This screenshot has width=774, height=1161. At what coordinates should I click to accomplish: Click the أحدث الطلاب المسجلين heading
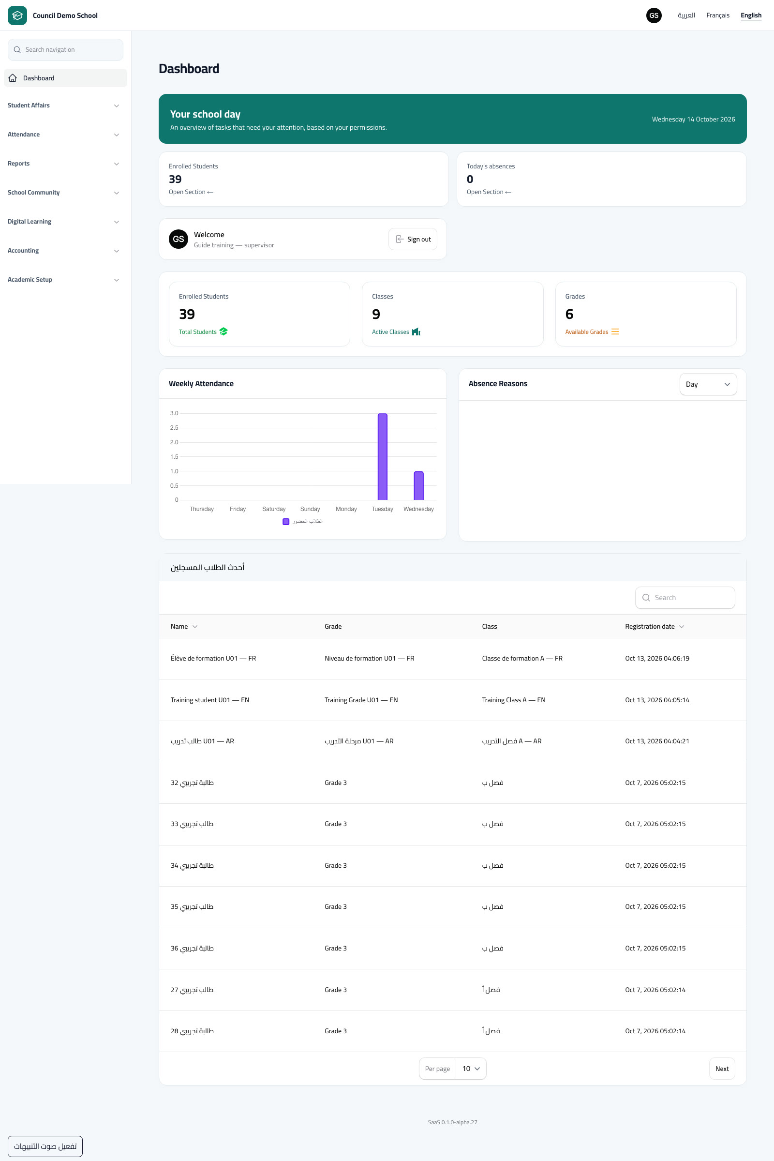coord(208,567)
